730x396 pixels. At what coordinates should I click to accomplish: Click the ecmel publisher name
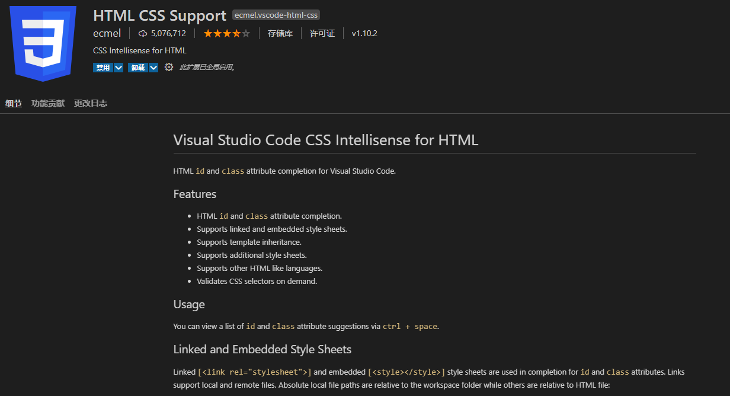pos(107,34)
